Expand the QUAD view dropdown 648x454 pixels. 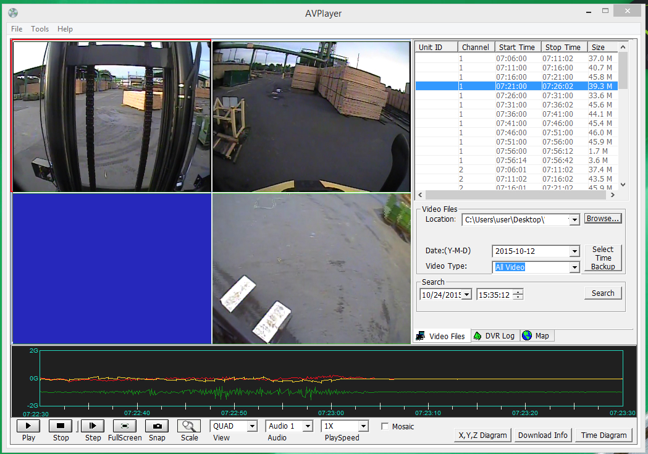251,426
